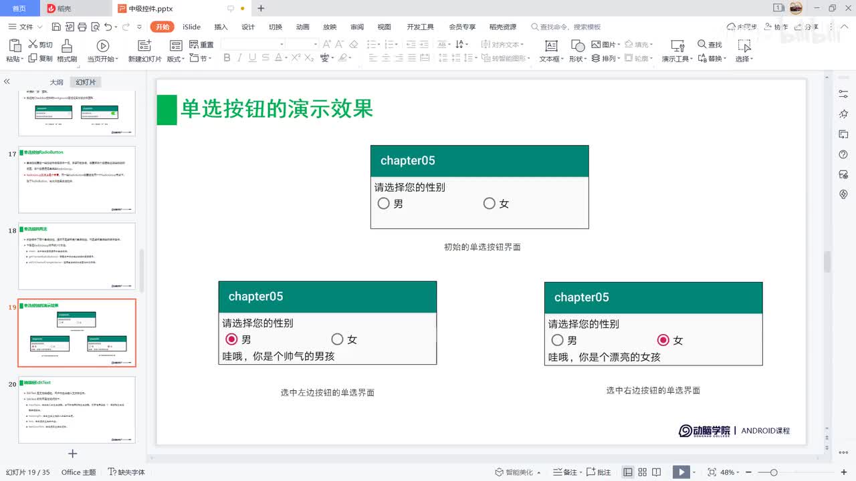
Task: Save the presentation with the save icon
Action: point(56,27)
